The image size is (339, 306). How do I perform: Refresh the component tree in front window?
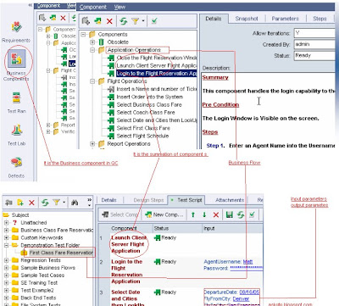tap(123, 21)
